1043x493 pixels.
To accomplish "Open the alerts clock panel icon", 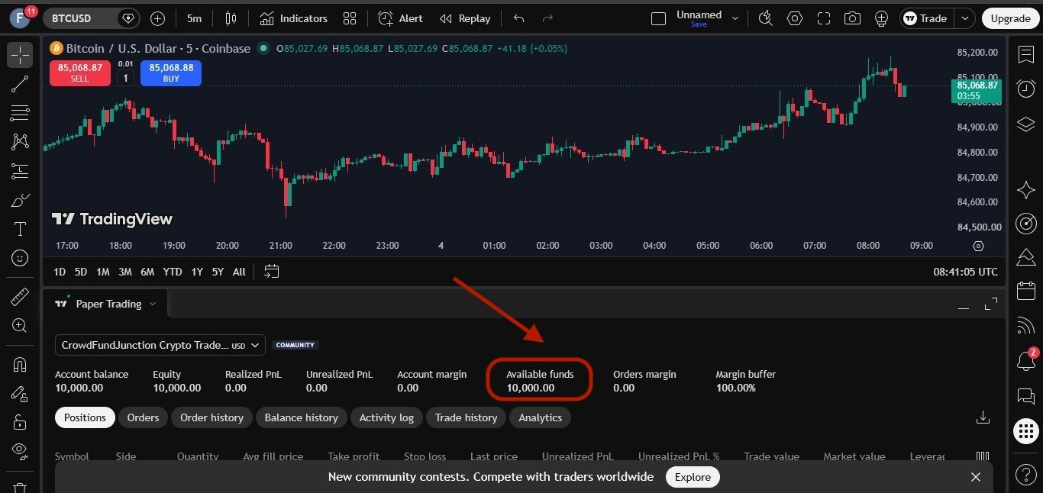I will point(1026,89).
